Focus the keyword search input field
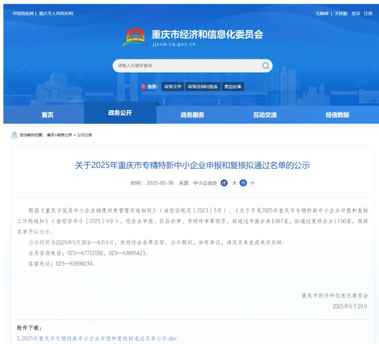The height and width of the screenshot is (344, 379). [185, 66]
